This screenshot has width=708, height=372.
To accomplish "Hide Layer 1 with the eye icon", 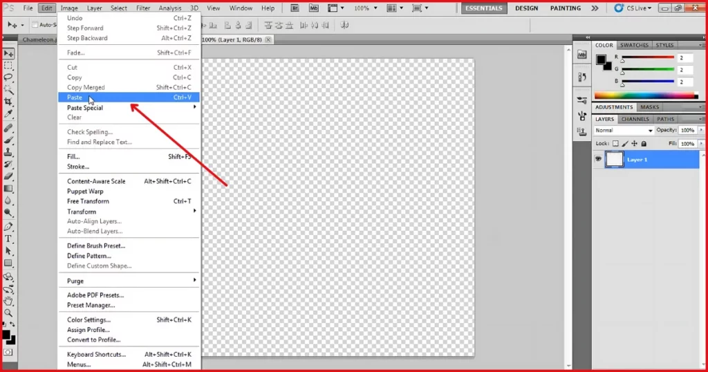I will 598,159.
